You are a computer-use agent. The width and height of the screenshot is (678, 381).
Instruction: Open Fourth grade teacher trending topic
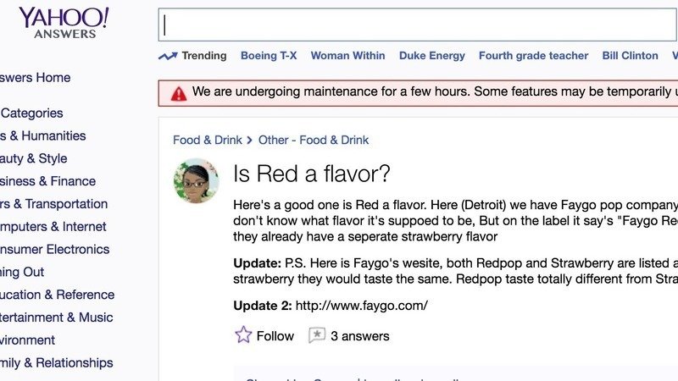coord(533,56)
